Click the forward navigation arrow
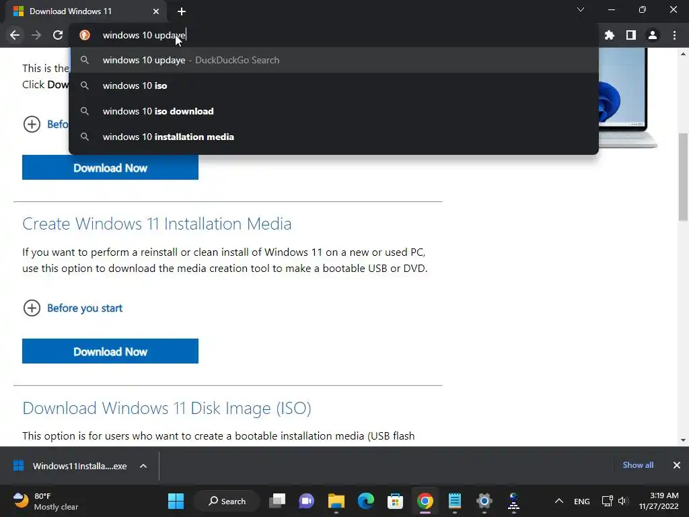This screenshot has height=517, width=689. click(x=36, y=35)
